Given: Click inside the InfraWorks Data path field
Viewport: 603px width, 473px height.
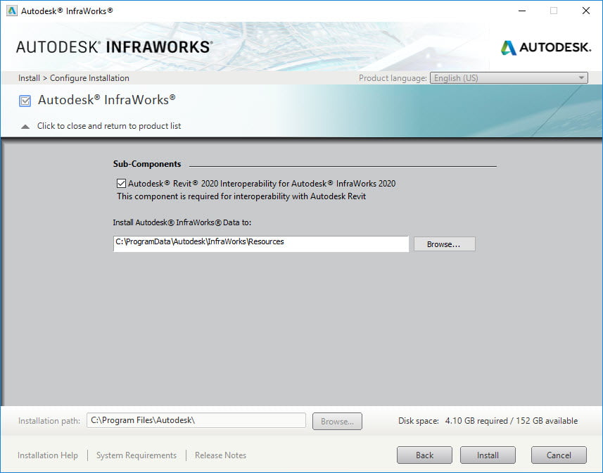Looking at the screenshot, I should coord(261,244).
